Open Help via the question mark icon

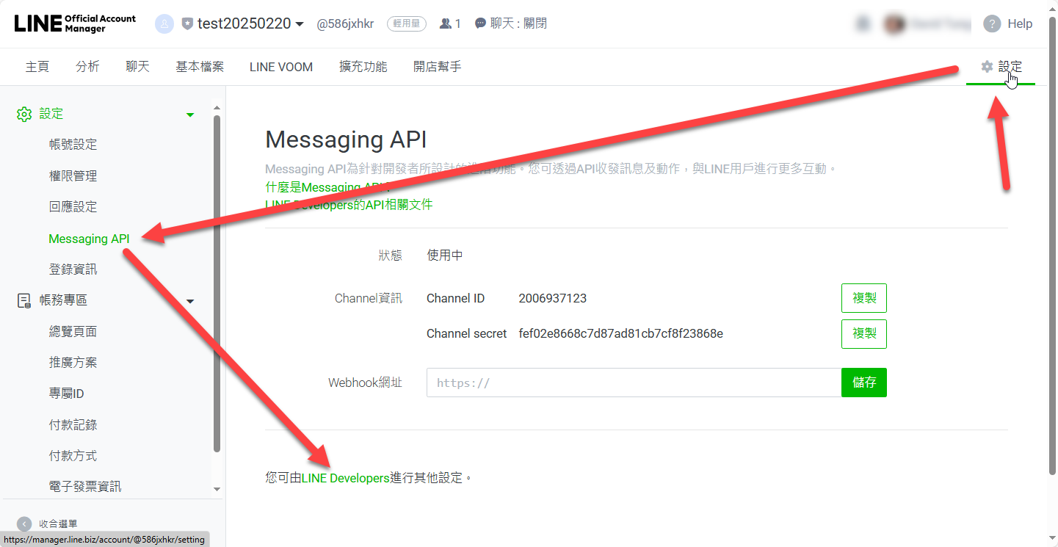pos(992,23)
